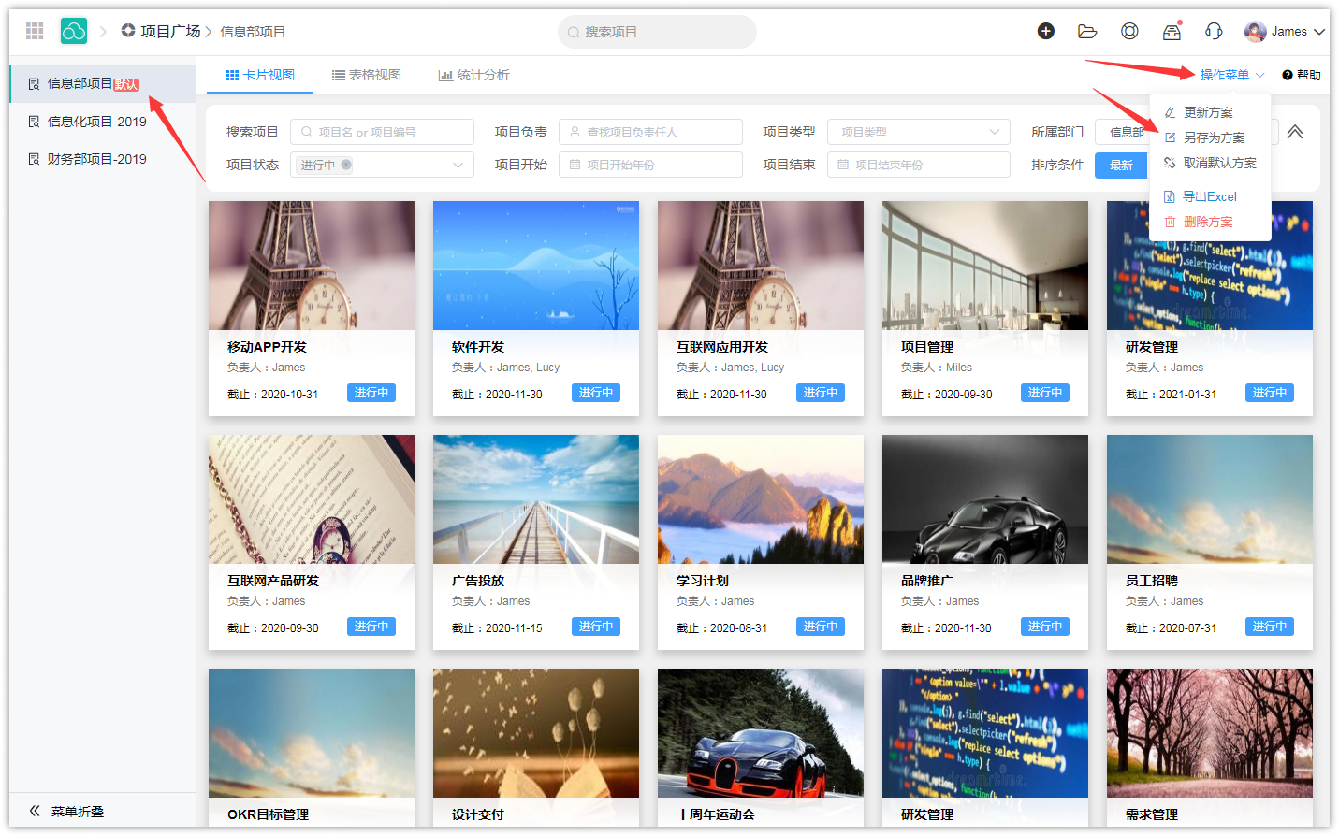Click 互联网产品研发 card title
The width and height of the screenshot is (1339, 836).
[x=273, y=581]
